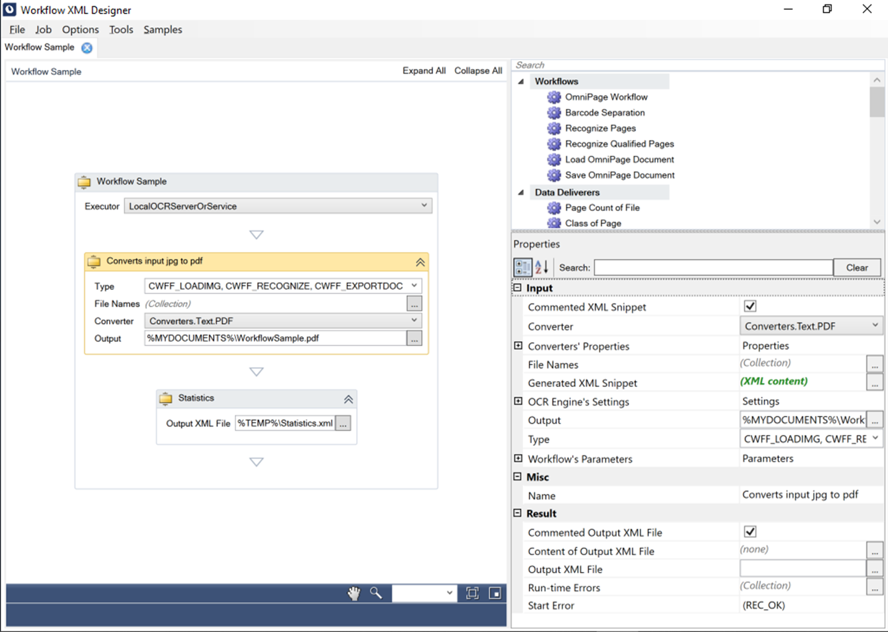
Task: Collapse the Statistics step
Action: [348, 399]
